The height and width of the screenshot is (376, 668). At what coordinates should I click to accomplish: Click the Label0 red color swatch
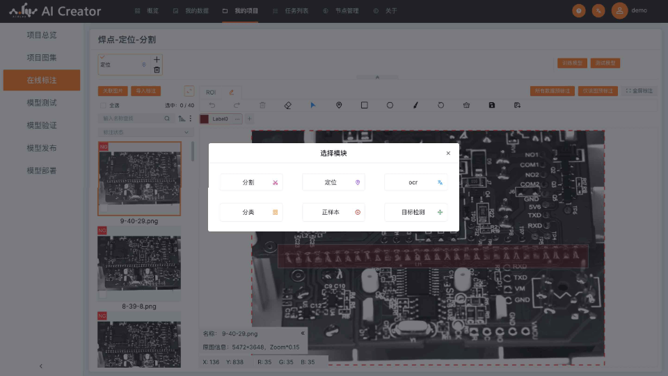point(204,119)
